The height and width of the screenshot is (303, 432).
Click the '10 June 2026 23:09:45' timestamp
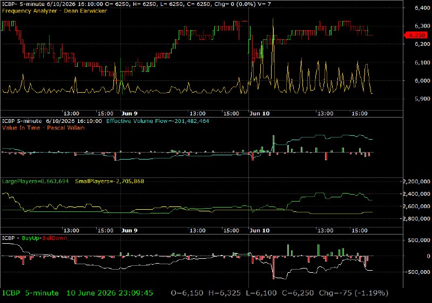tap(110, 293)
